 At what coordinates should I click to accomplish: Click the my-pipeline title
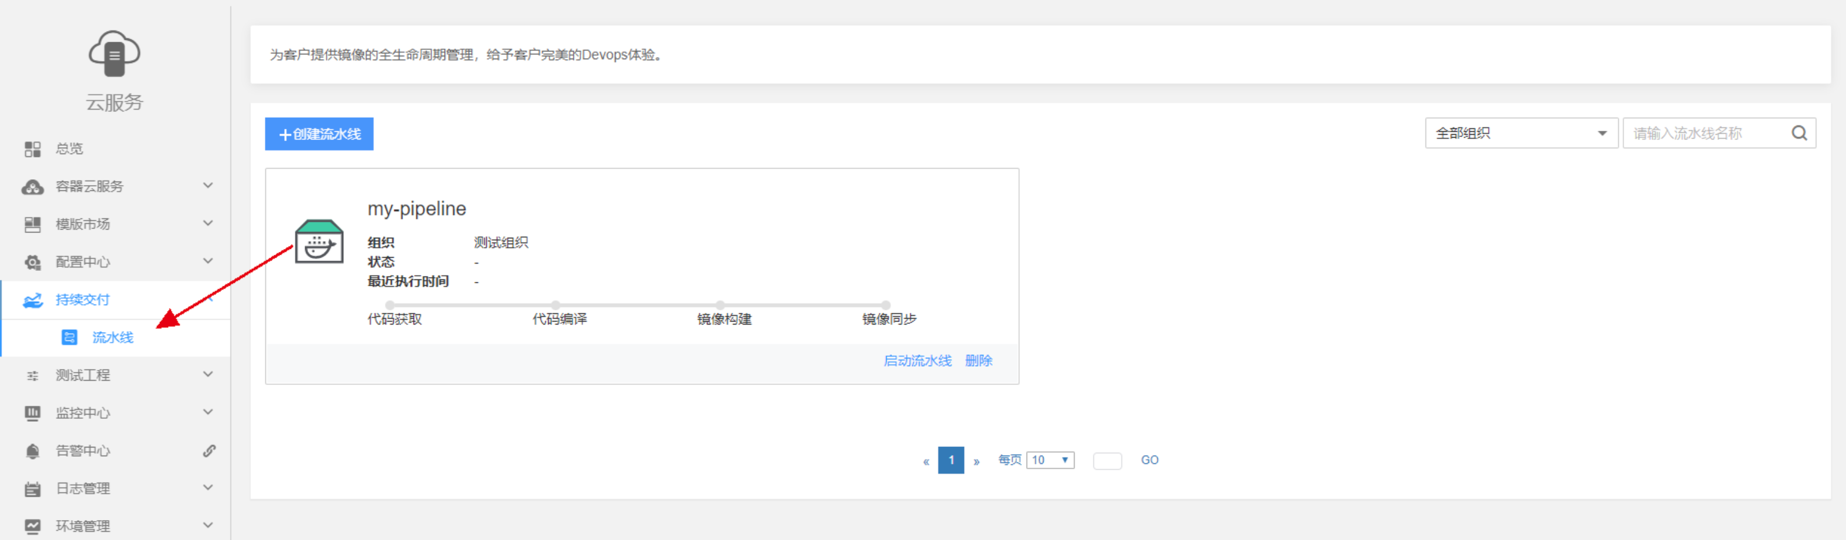pos(417,209)
